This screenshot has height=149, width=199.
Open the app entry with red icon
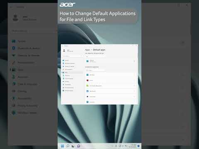tap(111, 80)
